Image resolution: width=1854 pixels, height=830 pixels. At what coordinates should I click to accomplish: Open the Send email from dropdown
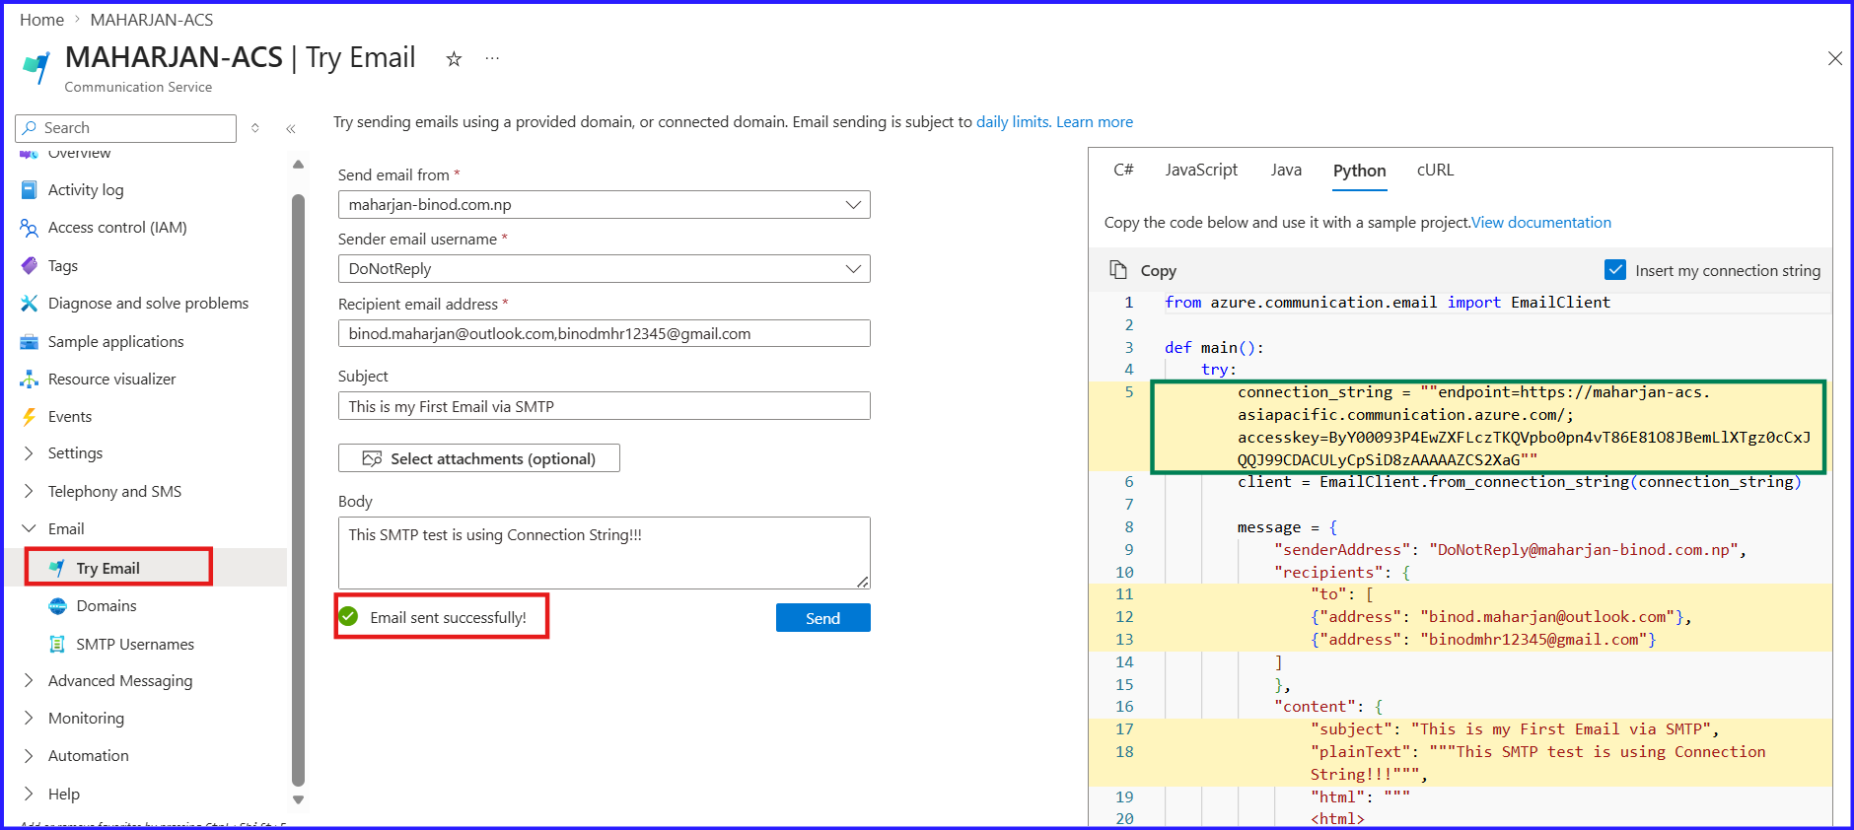604,205
